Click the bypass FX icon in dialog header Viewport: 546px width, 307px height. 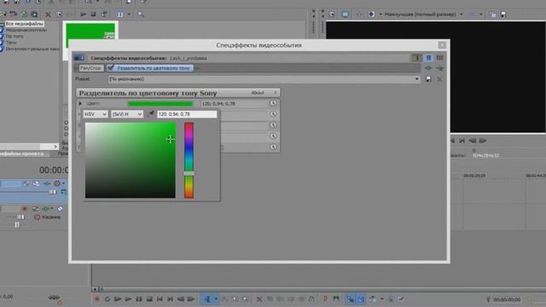[417, 58]
